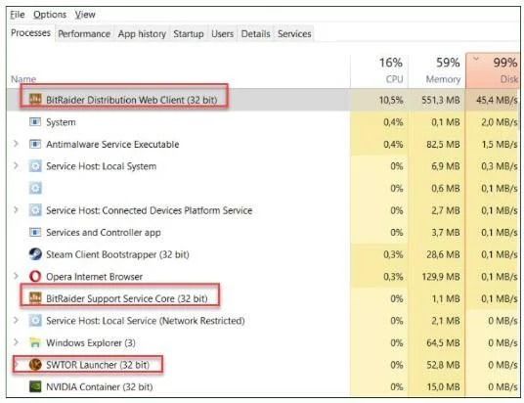The image size is (524, 403).
Task: Open the Options menu
Action: (50, 15)
